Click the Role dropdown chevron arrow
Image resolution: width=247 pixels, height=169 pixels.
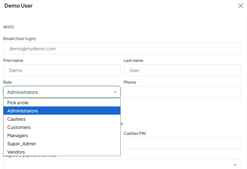[x=115, y=92]
